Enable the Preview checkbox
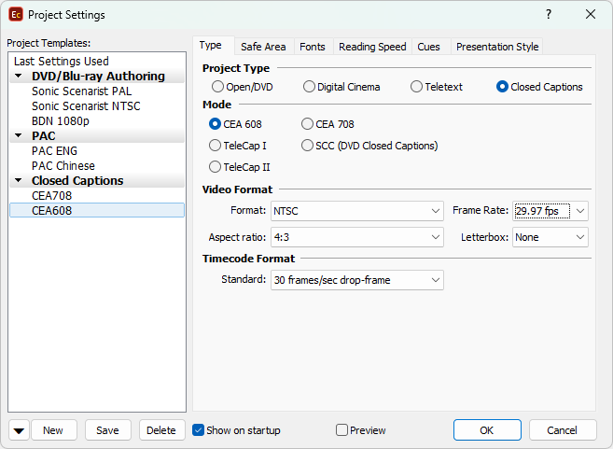The width and height of the screenshot is (613, 449). (x=341, y=430)
